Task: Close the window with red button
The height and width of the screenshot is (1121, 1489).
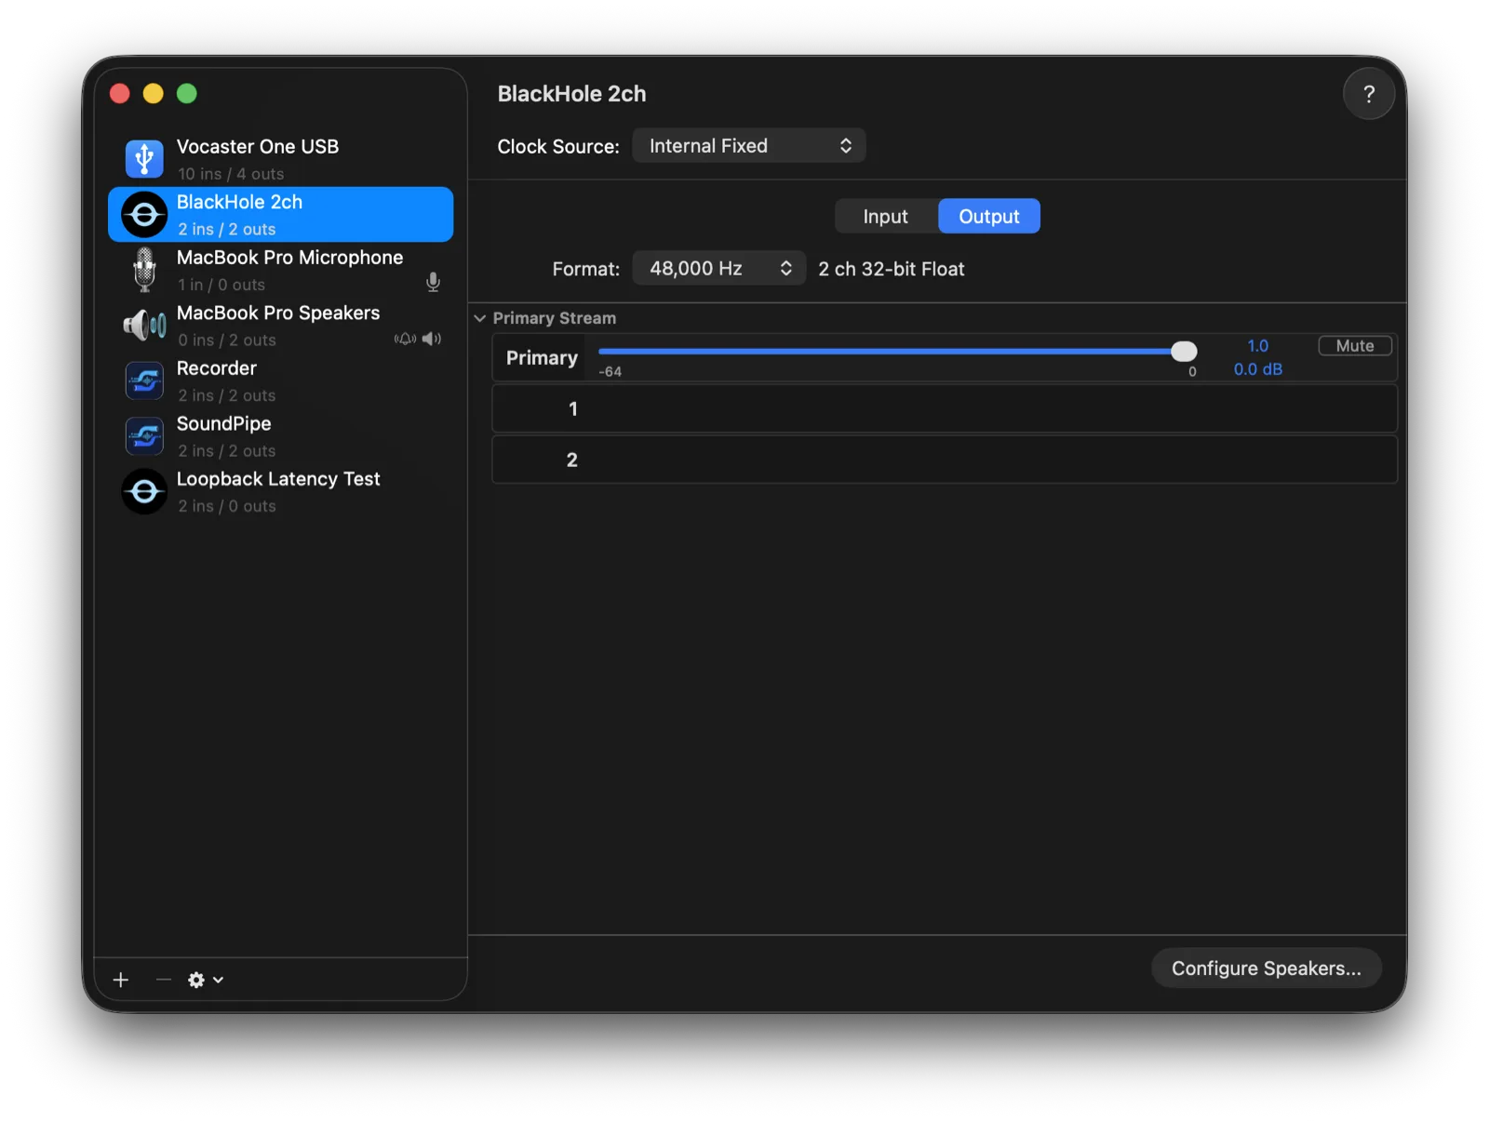Action: 120,93
